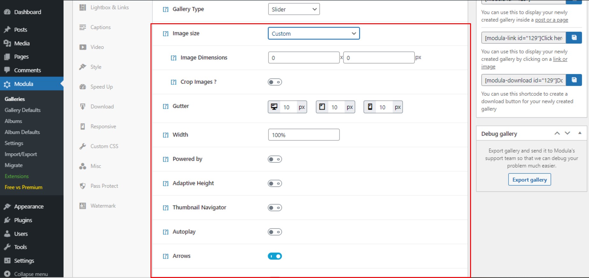Viewport: 589px width, 278px height.
Task: Click the help icon next to Image size
Action: [166, 33]
